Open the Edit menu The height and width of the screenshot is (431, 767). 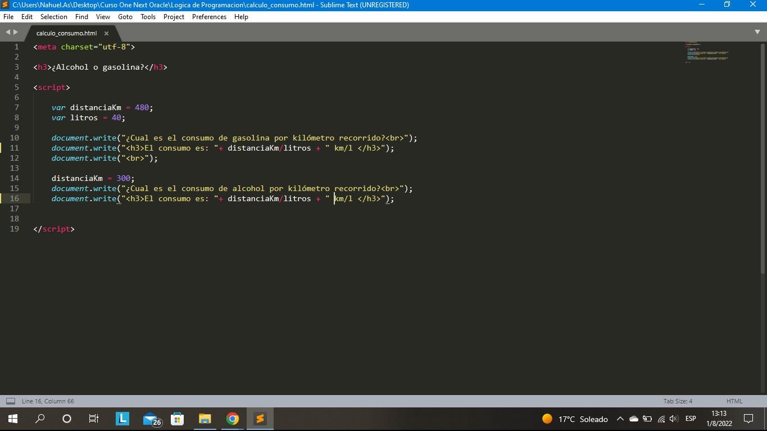click(27, 17)
